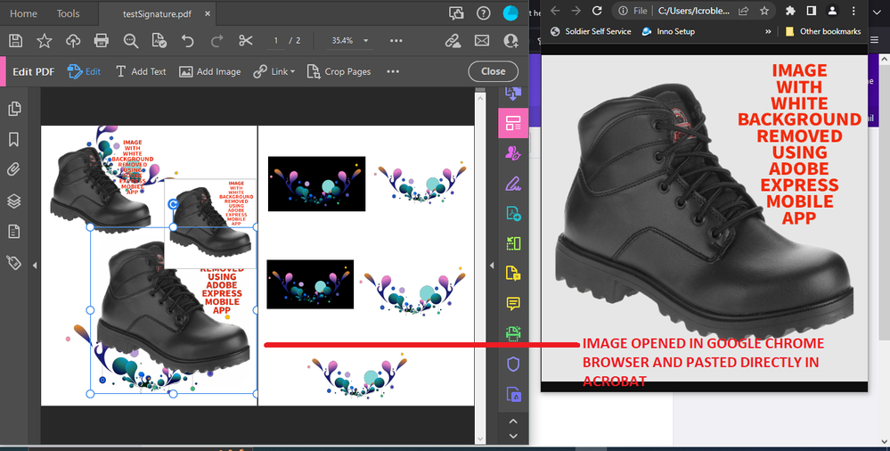Open the attachments paperclip panel
This screenshot has height=451, width=890.
(x=14, y=170)
